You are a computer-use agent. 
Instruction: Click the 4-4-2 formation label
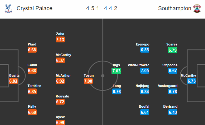click(x=110, y=8)
